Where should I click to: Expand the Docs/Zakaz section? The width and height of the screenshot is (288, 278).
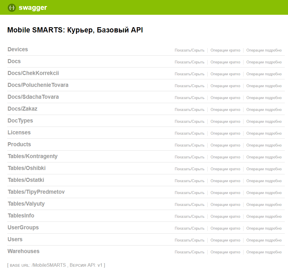pos(22,109)
